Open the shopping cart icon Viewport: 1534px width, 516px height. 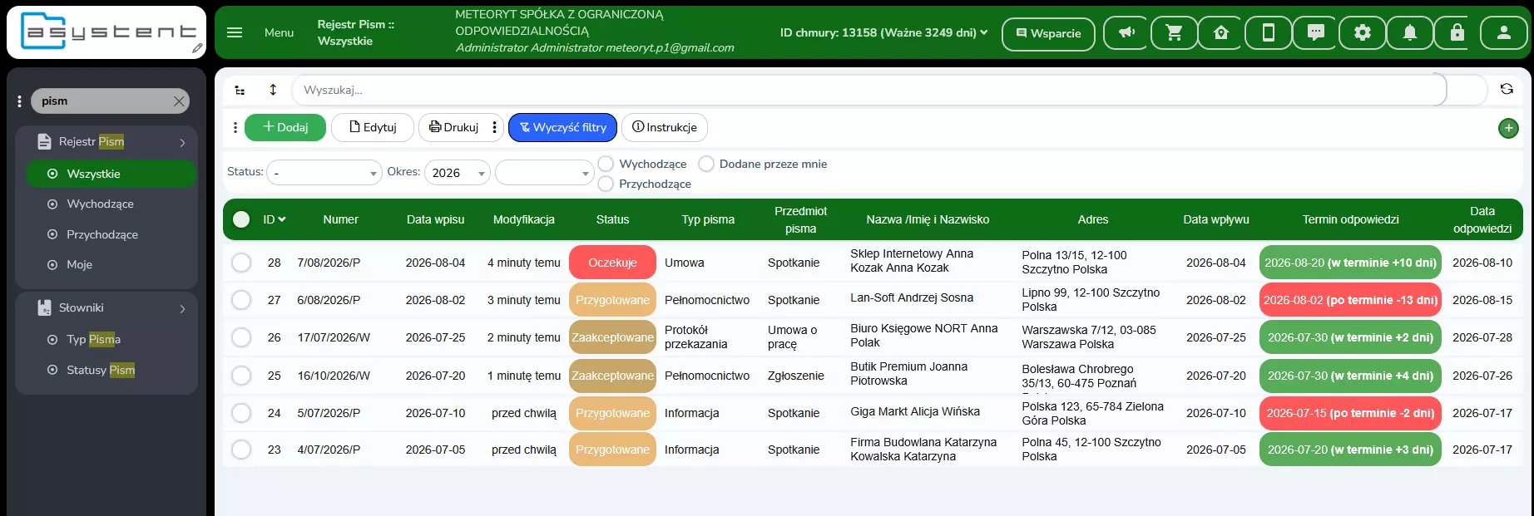pos(1174,33)
